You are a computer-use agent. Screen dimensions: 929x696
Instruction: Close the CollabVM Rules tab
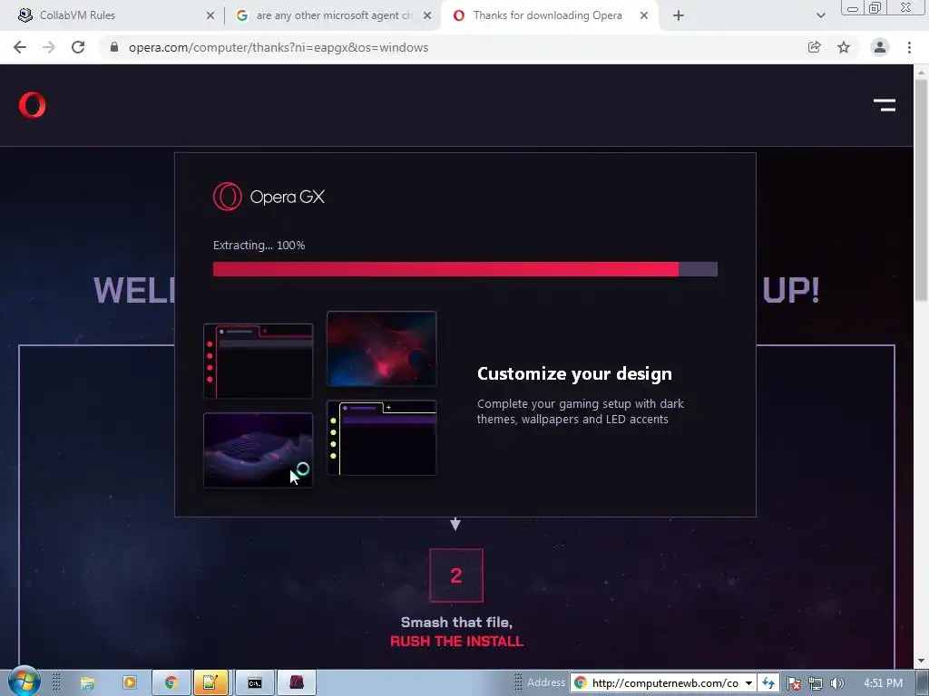click(210, 15)
